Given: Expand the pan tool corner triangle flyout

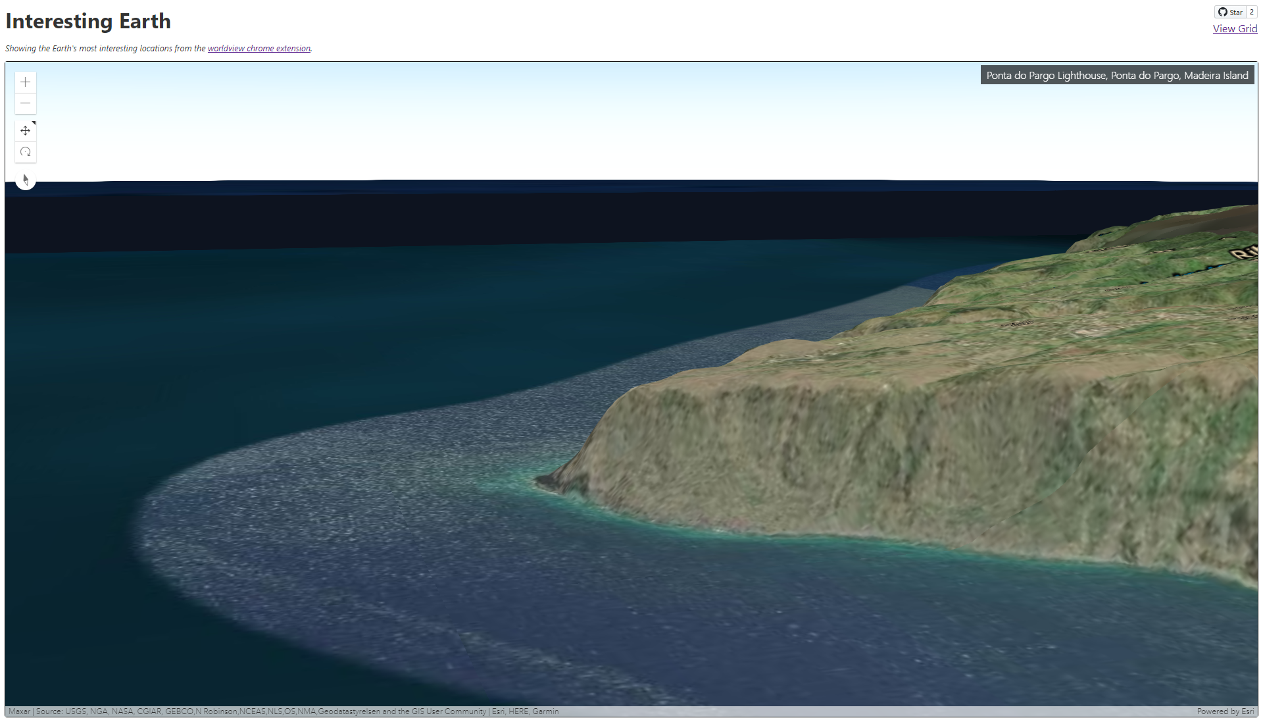Looking at the screenshot, I should pos(33,122).
